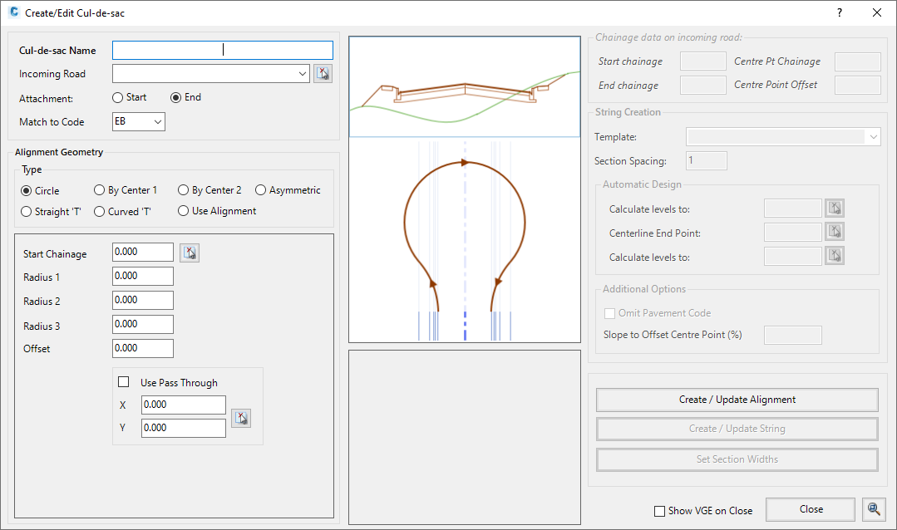The image size is (897, 530).
Task: Click the pick-point icon beside X and Y fields
Action: click(x=241, y=417)
